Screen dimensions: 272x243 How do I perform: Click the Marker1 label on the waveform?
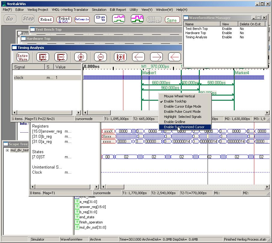click(149, 73)
